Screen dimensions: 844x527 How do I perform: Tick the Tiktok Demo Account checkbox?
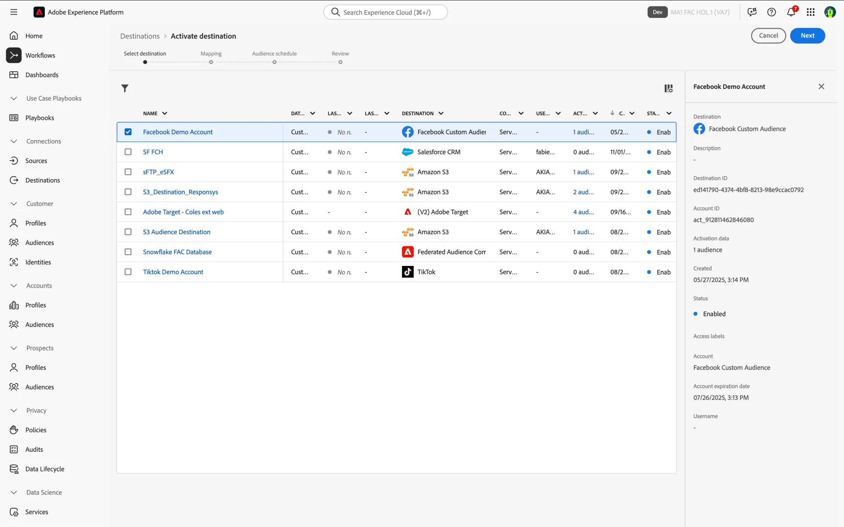(128, 272)
